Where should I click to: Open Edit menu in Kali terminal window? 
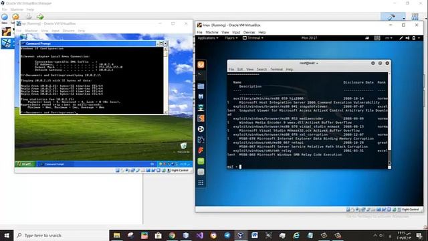click(240, 70)
